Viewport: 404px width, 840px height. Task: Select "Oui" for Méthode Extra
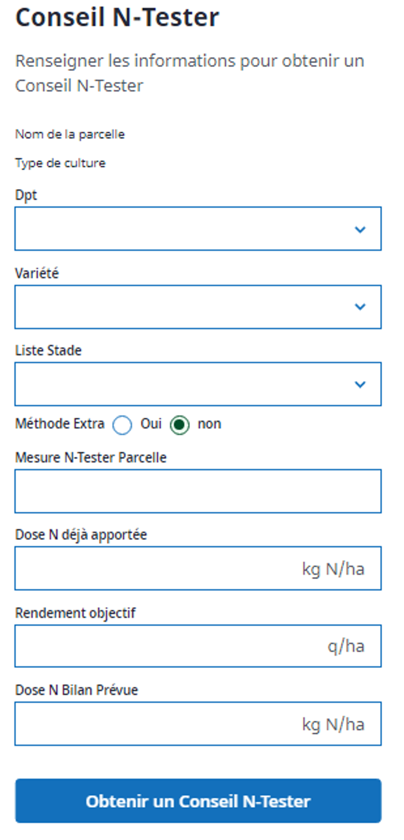(x=123, y=425)
